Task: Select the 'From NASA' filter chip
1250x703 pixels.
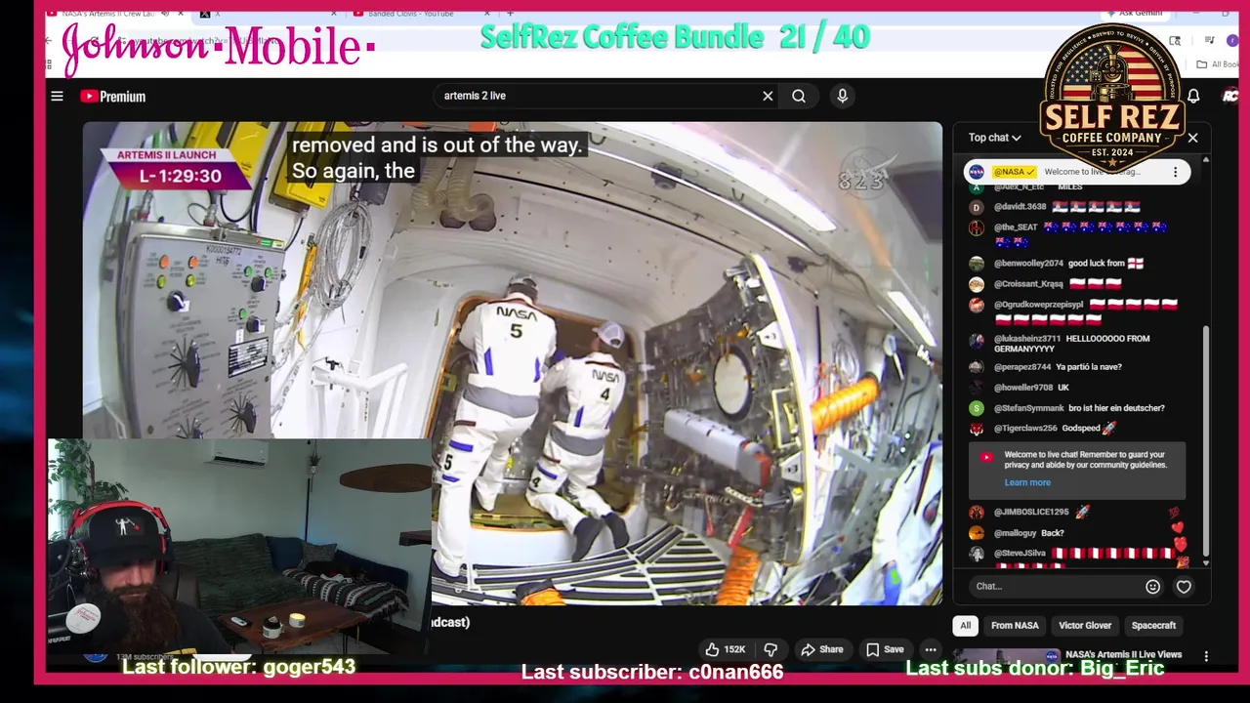Action: (1015, 625)
